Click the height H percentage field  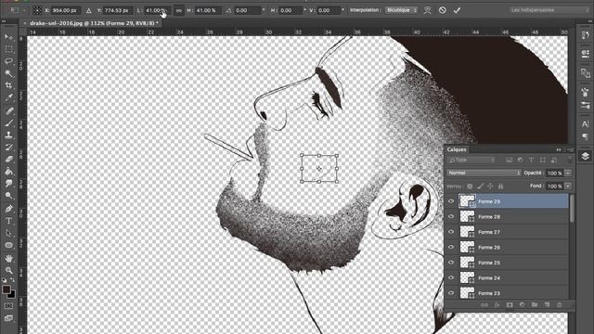coord(208,10)
